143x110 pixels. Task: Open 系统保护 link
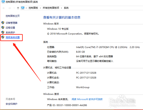[10, 33]
